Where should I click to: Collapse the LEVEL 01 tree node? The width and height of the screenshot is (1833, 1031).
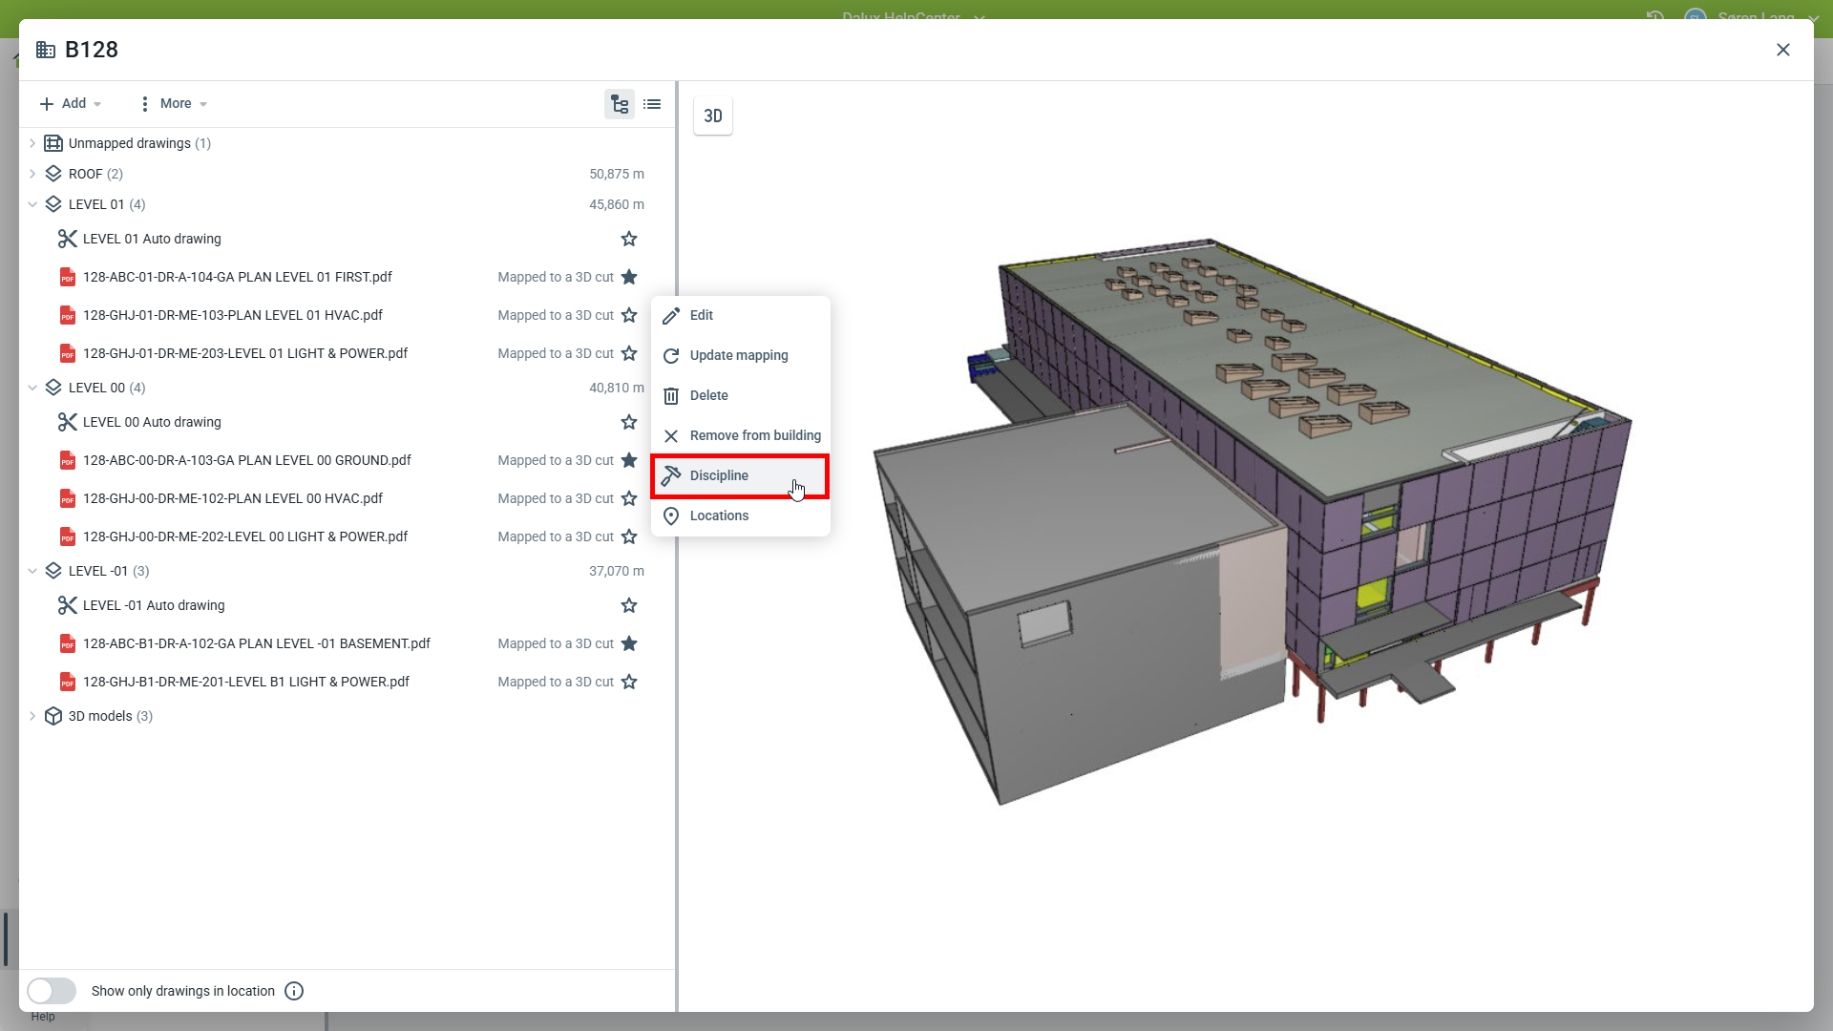click(x=32, y=204)
